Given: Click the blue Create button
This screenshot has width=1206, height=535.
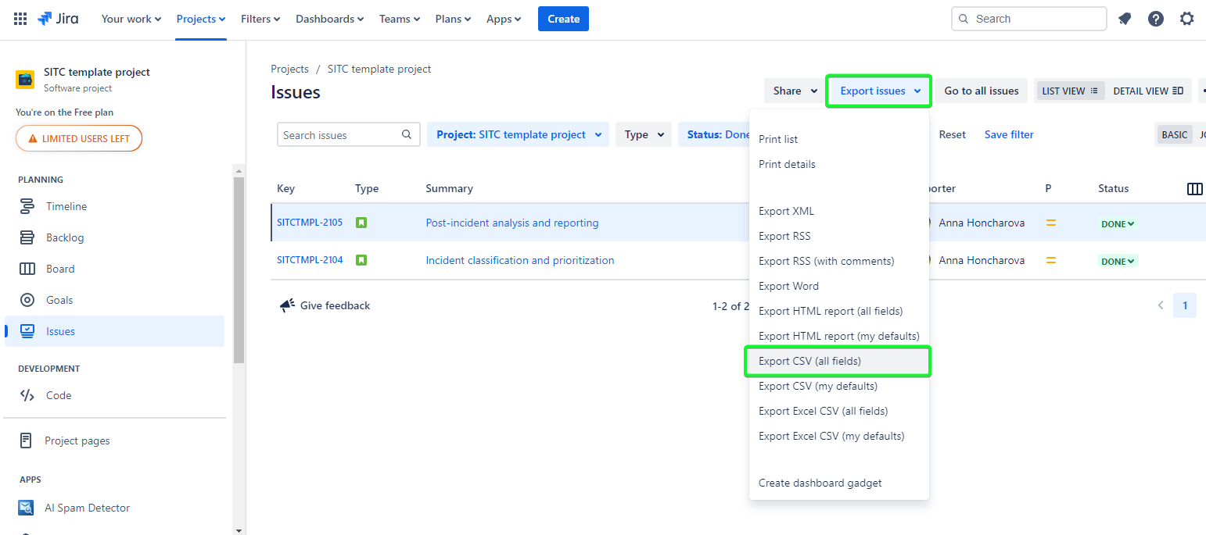Looking at the screenshot, I should tap(563, 19).
